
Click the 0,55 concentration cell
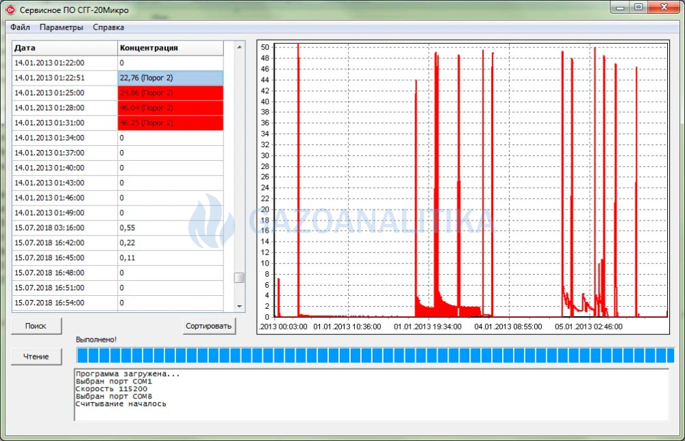pos(171,228)
